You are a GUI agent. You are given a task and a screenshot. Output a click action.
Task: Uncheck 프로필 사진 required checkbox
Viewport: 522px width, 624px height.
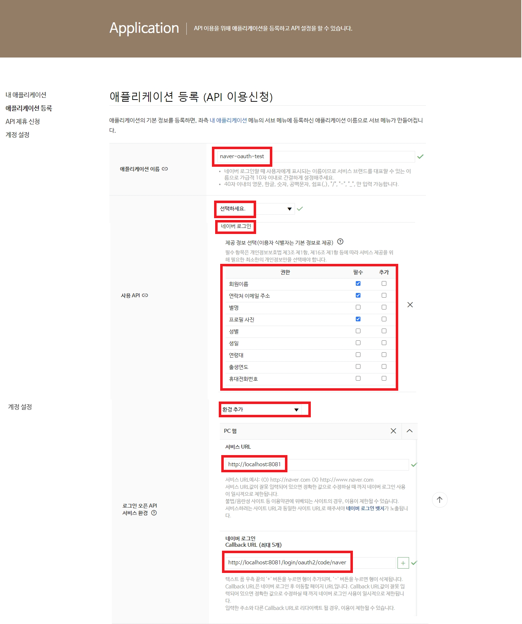358,319
